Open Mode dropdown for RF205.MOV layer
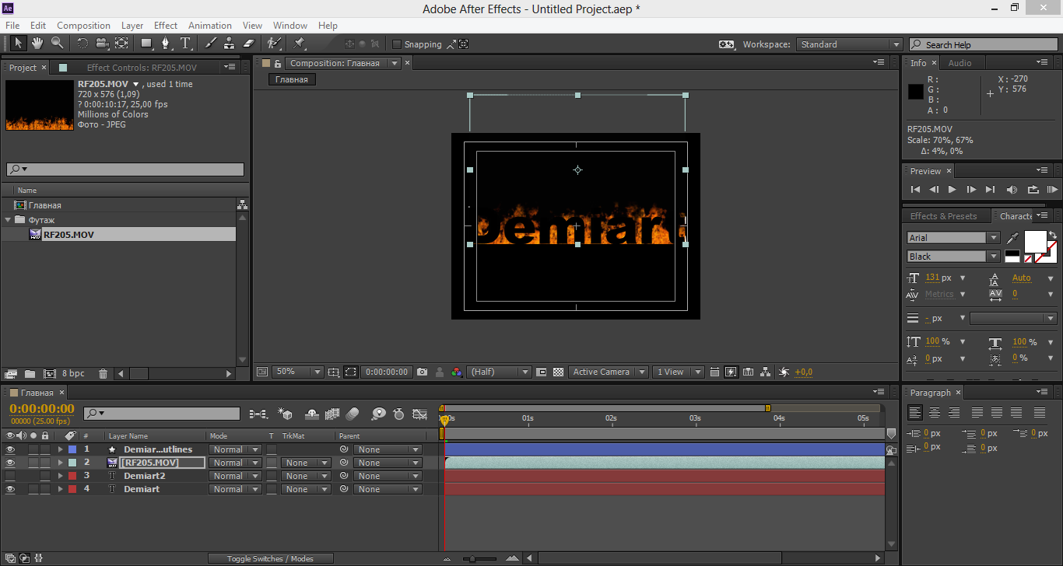Image resolution: width=1063 pixels, height=566 pixels. (236, 463)
